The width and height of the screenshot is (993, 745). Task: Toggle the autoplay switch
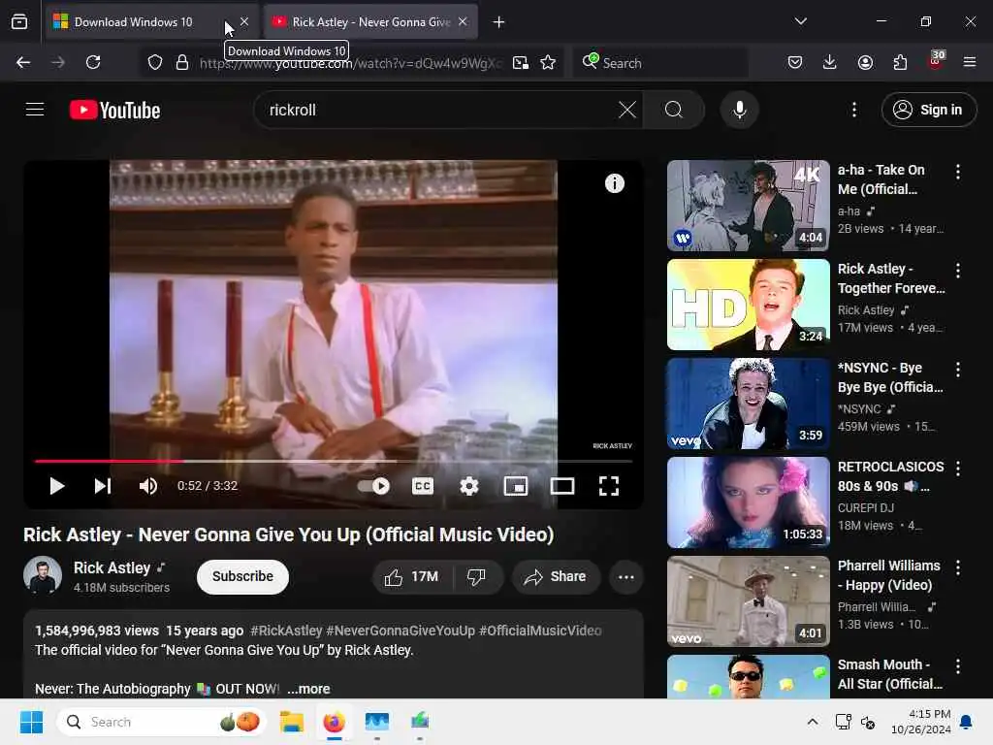373,486
